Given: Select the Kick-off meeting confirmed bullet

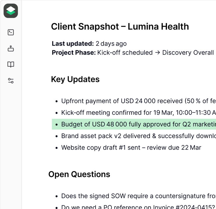Looking at the screenshot, I should click(135, 113).
